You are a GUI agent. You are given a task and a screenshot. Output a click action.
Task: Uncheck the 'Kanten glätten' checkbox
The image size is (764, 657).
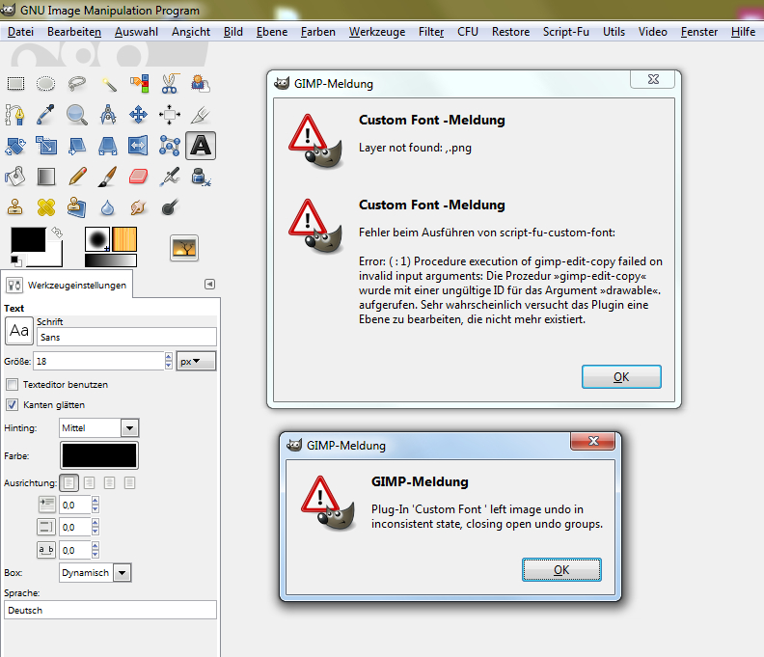coord(13,404)
